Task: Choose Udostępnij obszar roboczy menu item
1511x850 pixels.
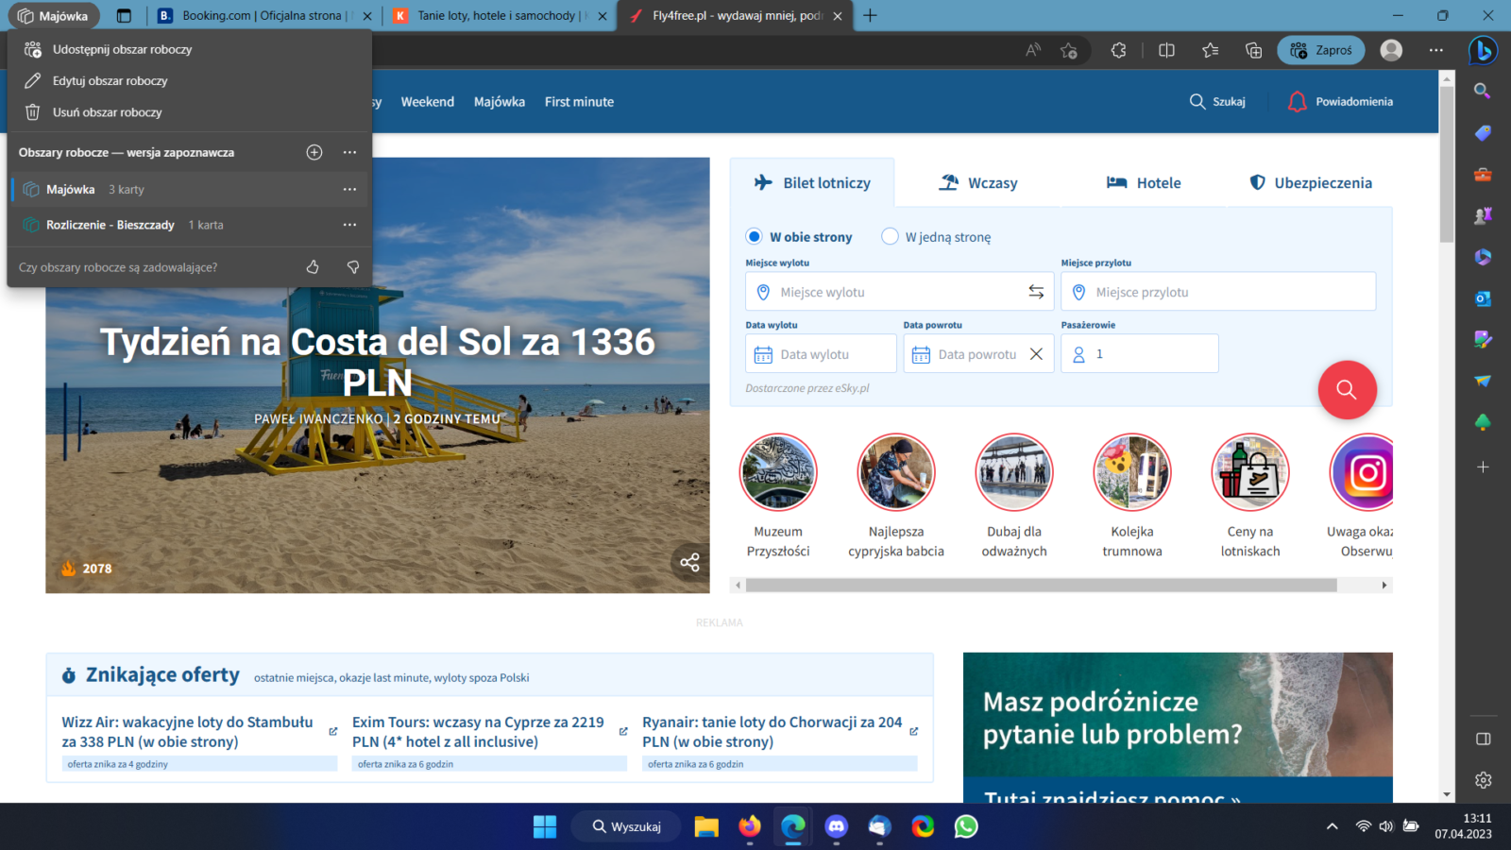Action: (x=122, y=49)
